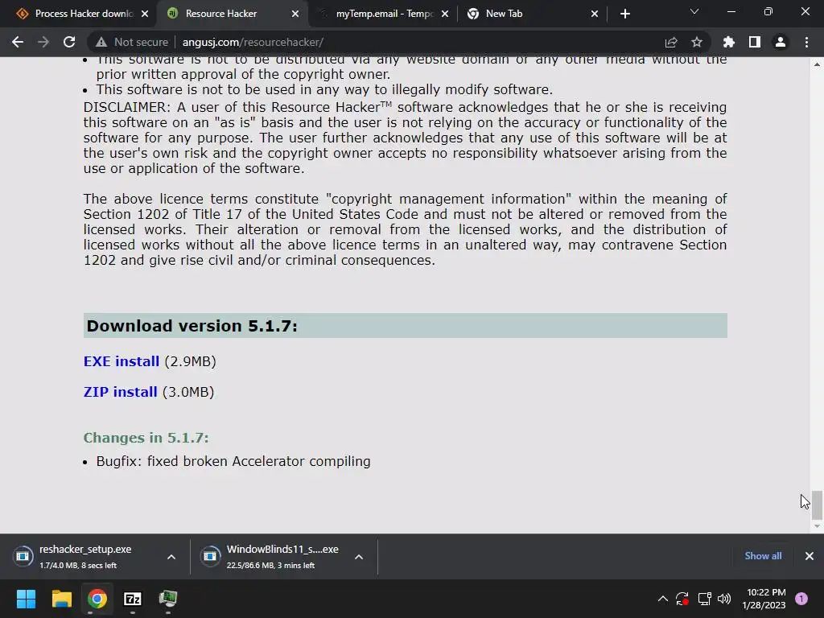Click the Download version 5.1.7 heading

tap(192, 326)
